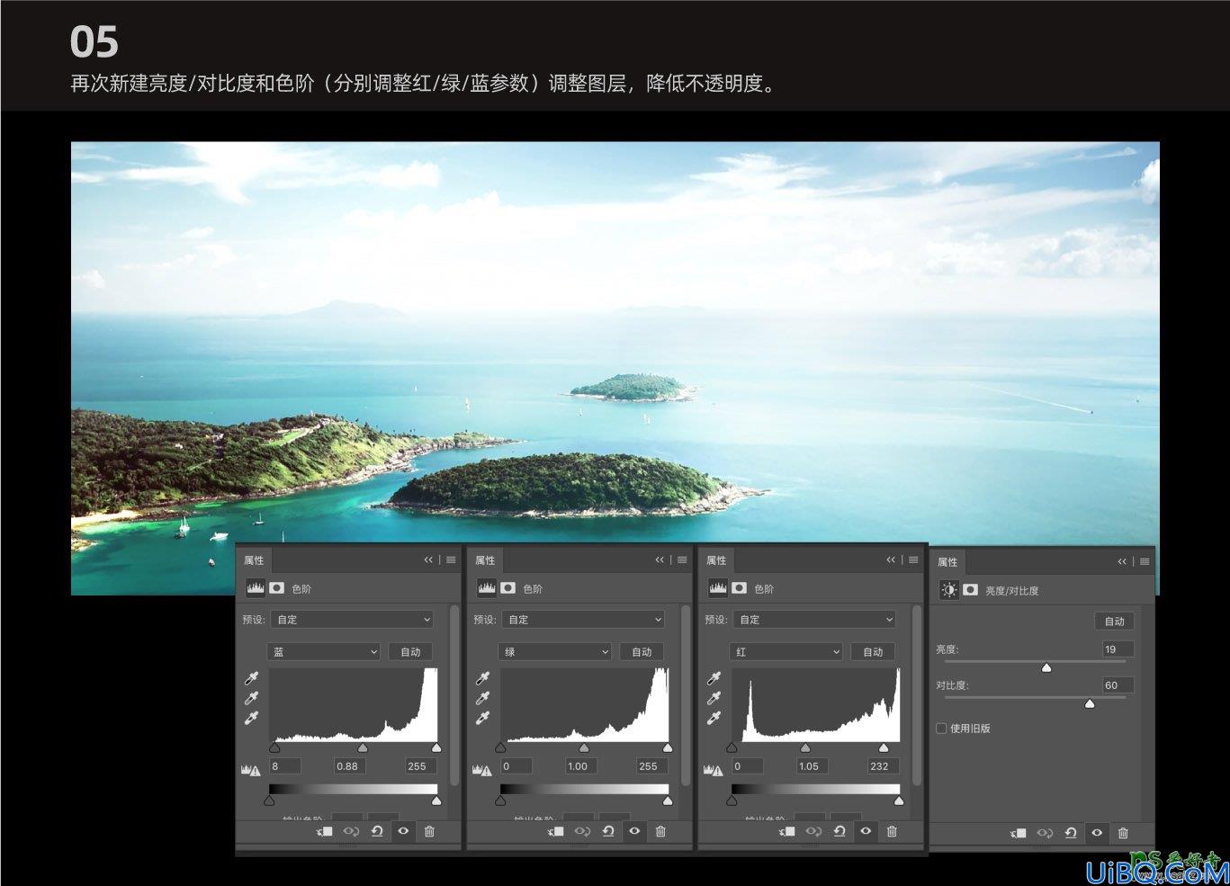Click the brightness value field showing 19
The height and width of the screenshot is (886, 1230).
[1118, 649]
